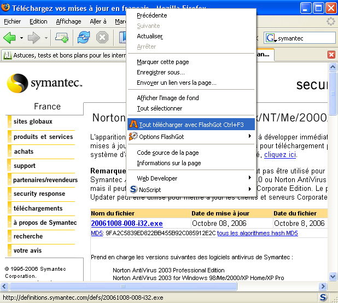
Task: Choose Afficher l'image de fond
Action: 191,98
